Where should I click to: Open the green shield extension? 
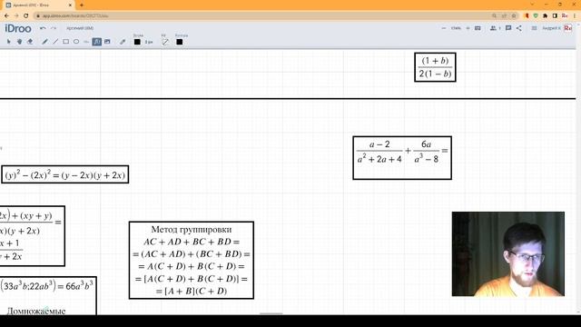[536, 15]
